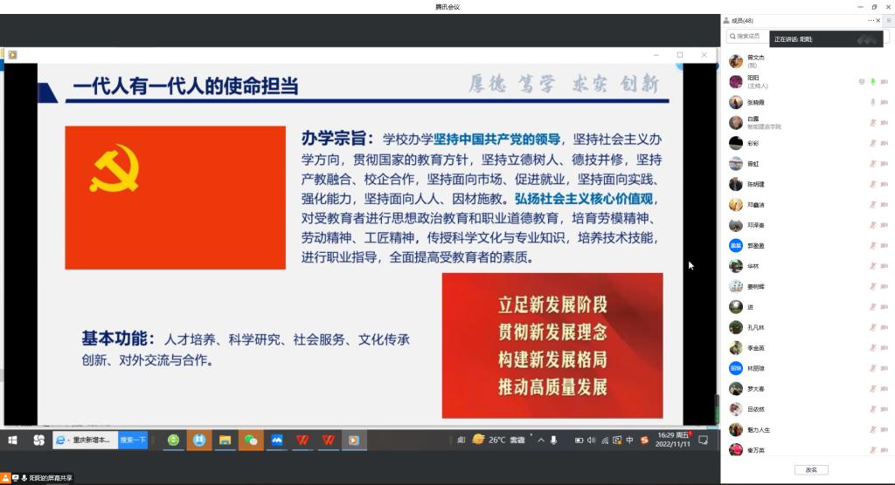Open WeChat from the shared taskbar
Viewport: 895px width, 485px height.
click(x=251, y=440)
